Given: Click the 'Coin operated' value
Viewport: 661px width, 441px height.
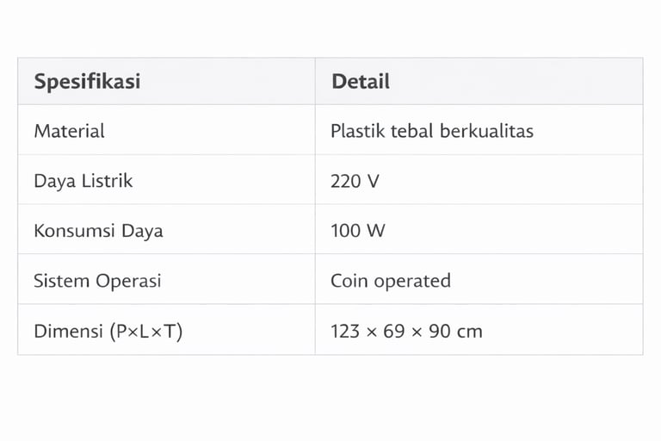Looking at the screenshot, I should pos(391,281).
